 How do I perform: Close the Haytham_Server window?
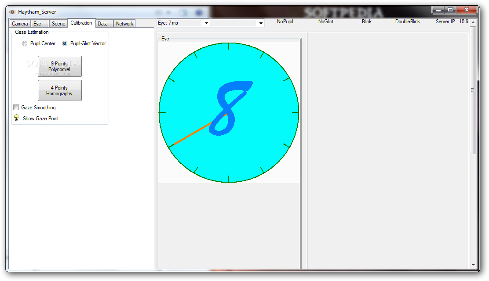point(467,10)
